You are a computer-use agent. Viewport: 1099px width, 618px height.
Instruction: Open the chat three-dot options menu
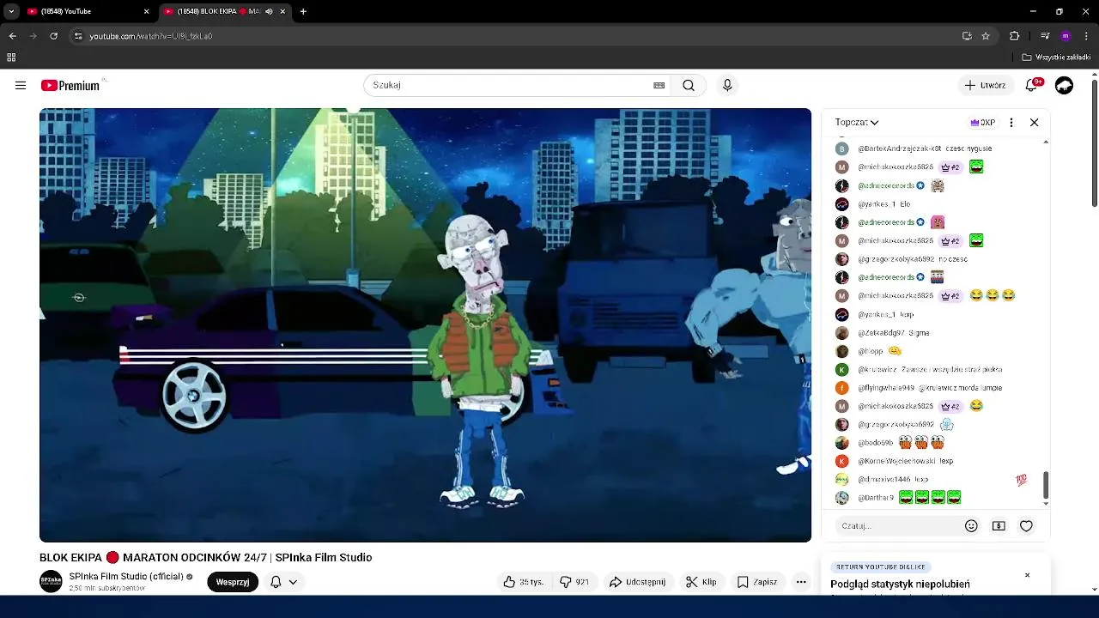1011,122
